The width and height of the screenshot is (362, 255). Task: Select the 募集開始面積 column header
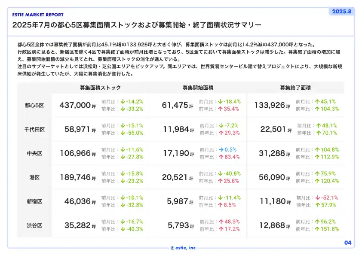point(197,88)
